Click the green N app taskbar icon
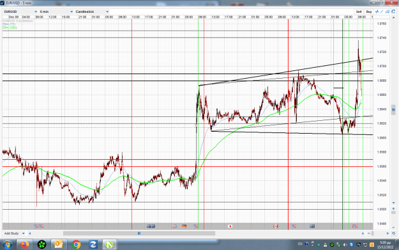Image resolution: width=399 pixels, height=250 pixels. pos(109,245)
